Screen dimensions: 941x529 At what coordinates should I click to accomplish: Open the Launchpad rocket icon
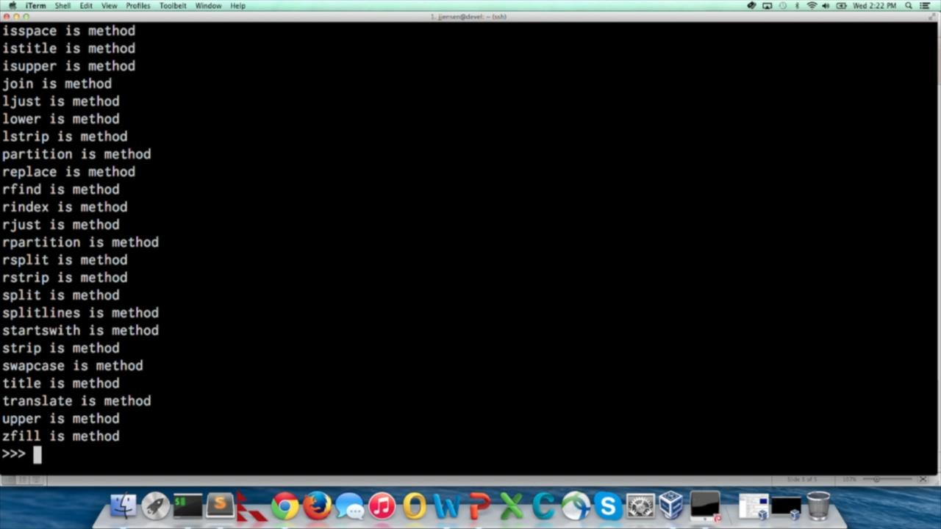pos(155,505)
